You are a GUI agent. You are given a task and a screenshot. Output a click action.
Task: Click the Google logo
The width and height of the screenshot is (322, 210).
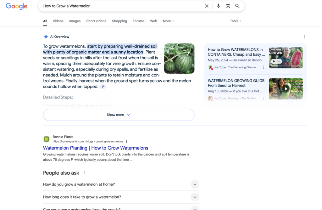(16, 6)
